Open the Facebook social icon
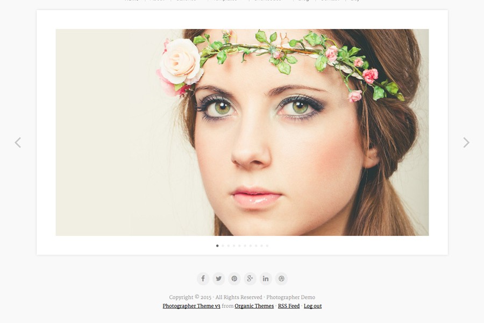The height and width of the screenshot is (323, 484). [x=203, y=278]
